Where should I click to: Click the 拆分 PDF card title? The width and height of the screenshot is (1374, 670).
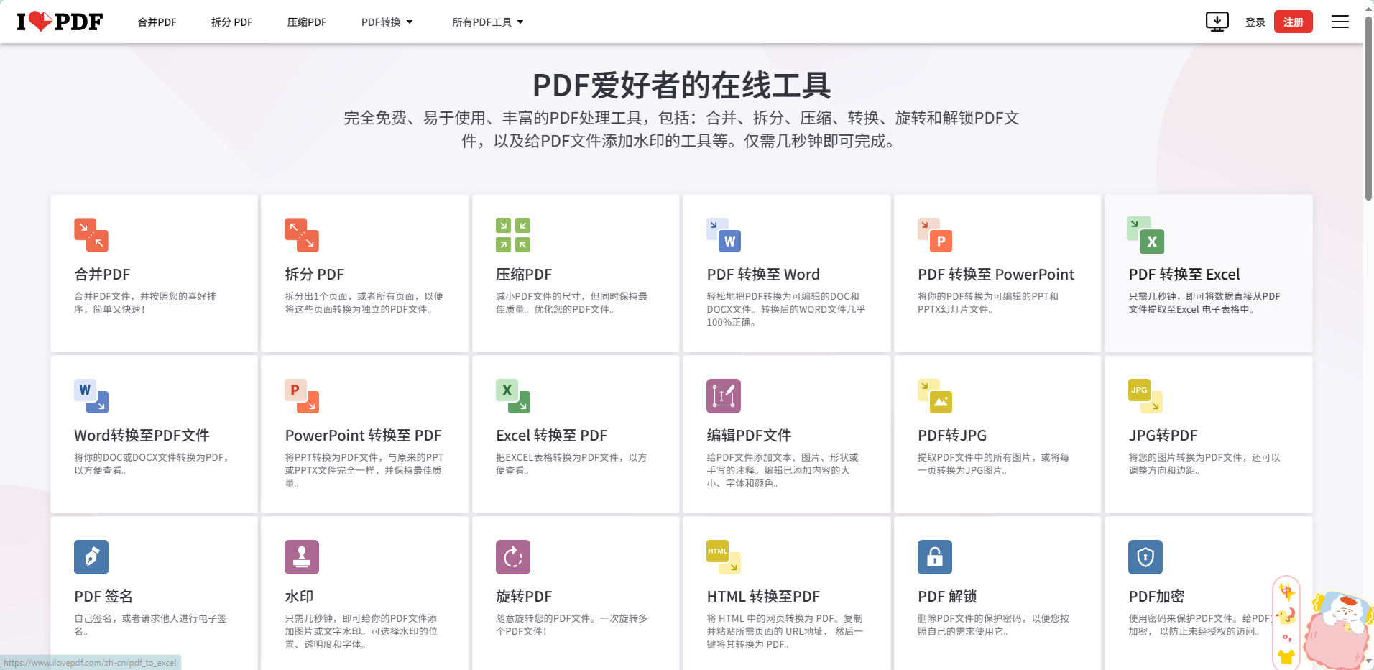[x=315, y=275]
